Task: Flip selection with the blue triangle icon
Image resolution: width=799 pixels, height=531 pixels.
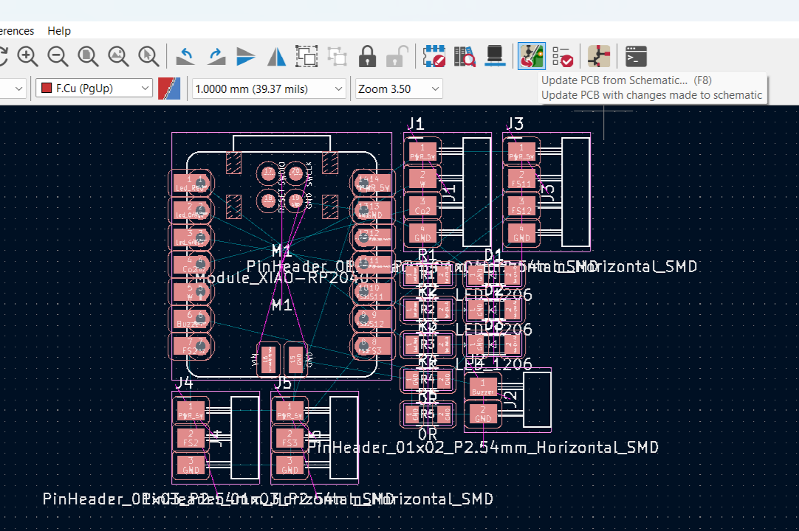Action: pyautogui.click(x=277, y=56)
